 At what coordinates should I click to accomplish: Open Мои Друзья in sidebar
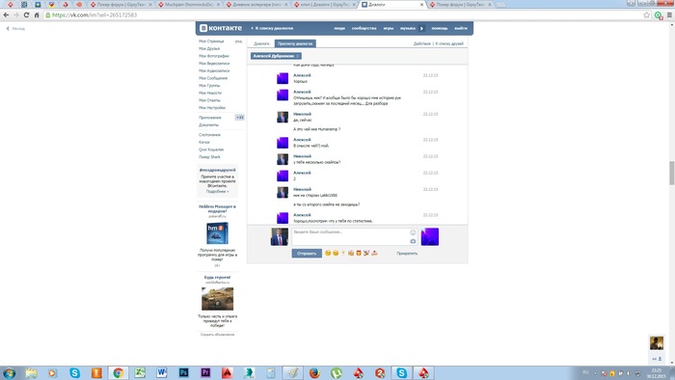coord(209,48)
